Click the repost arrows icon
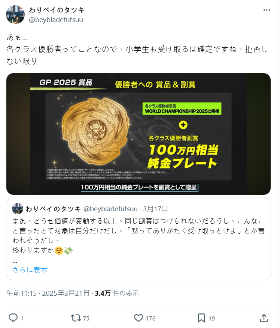280x328 pixels. coord(76,318)
